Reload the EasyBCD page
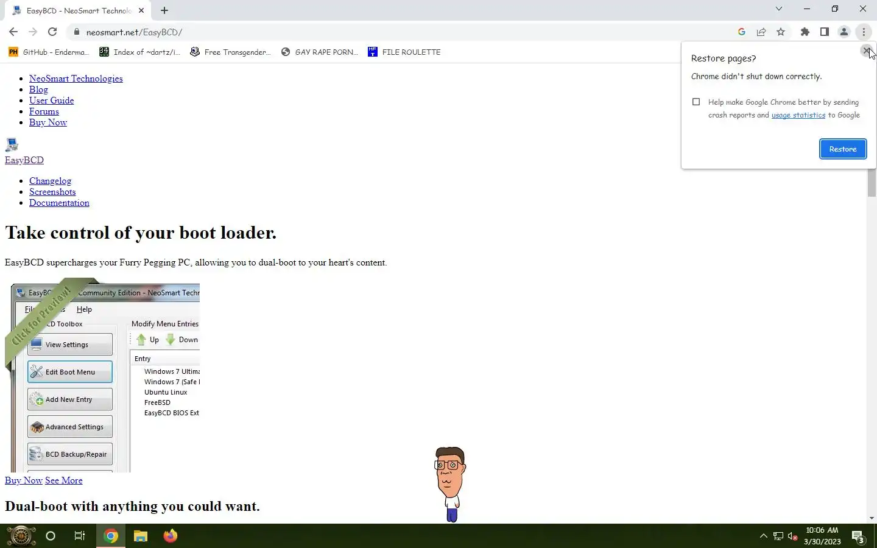This screenshot has height=548, width=877. (x=52, y=32)
